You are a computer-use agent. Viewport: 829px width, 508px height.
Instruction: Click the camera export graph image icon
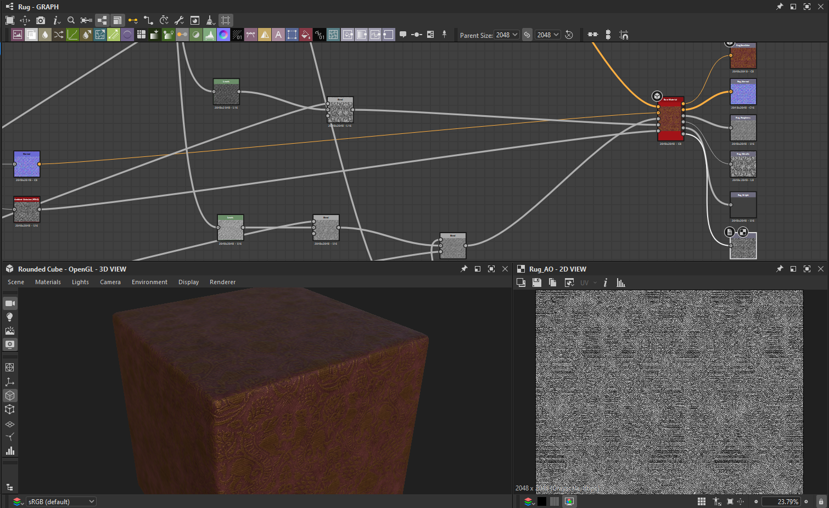point(41,20)
